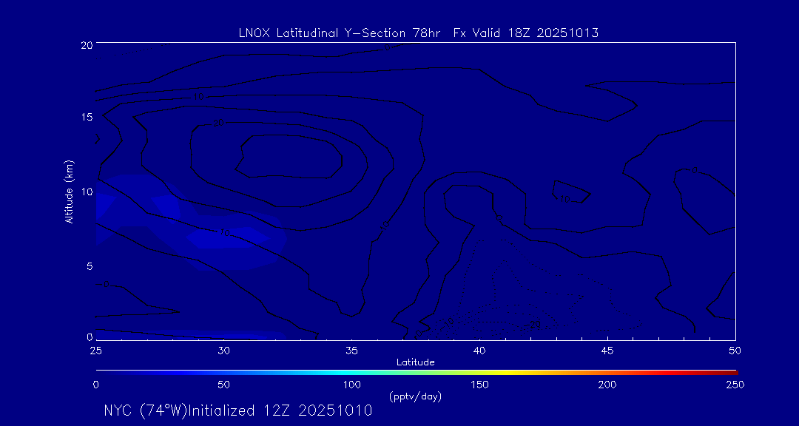Image resolution: width=799 pixels, height=426 pixels.
Task: Click the latitude tick label 35
Action: (x=351, y=350)
